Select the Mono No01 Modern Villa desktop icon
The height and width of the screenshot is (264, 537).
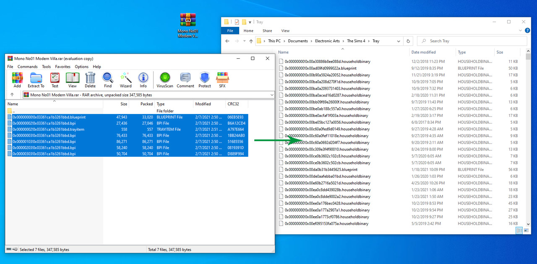(x=188, y=26)
